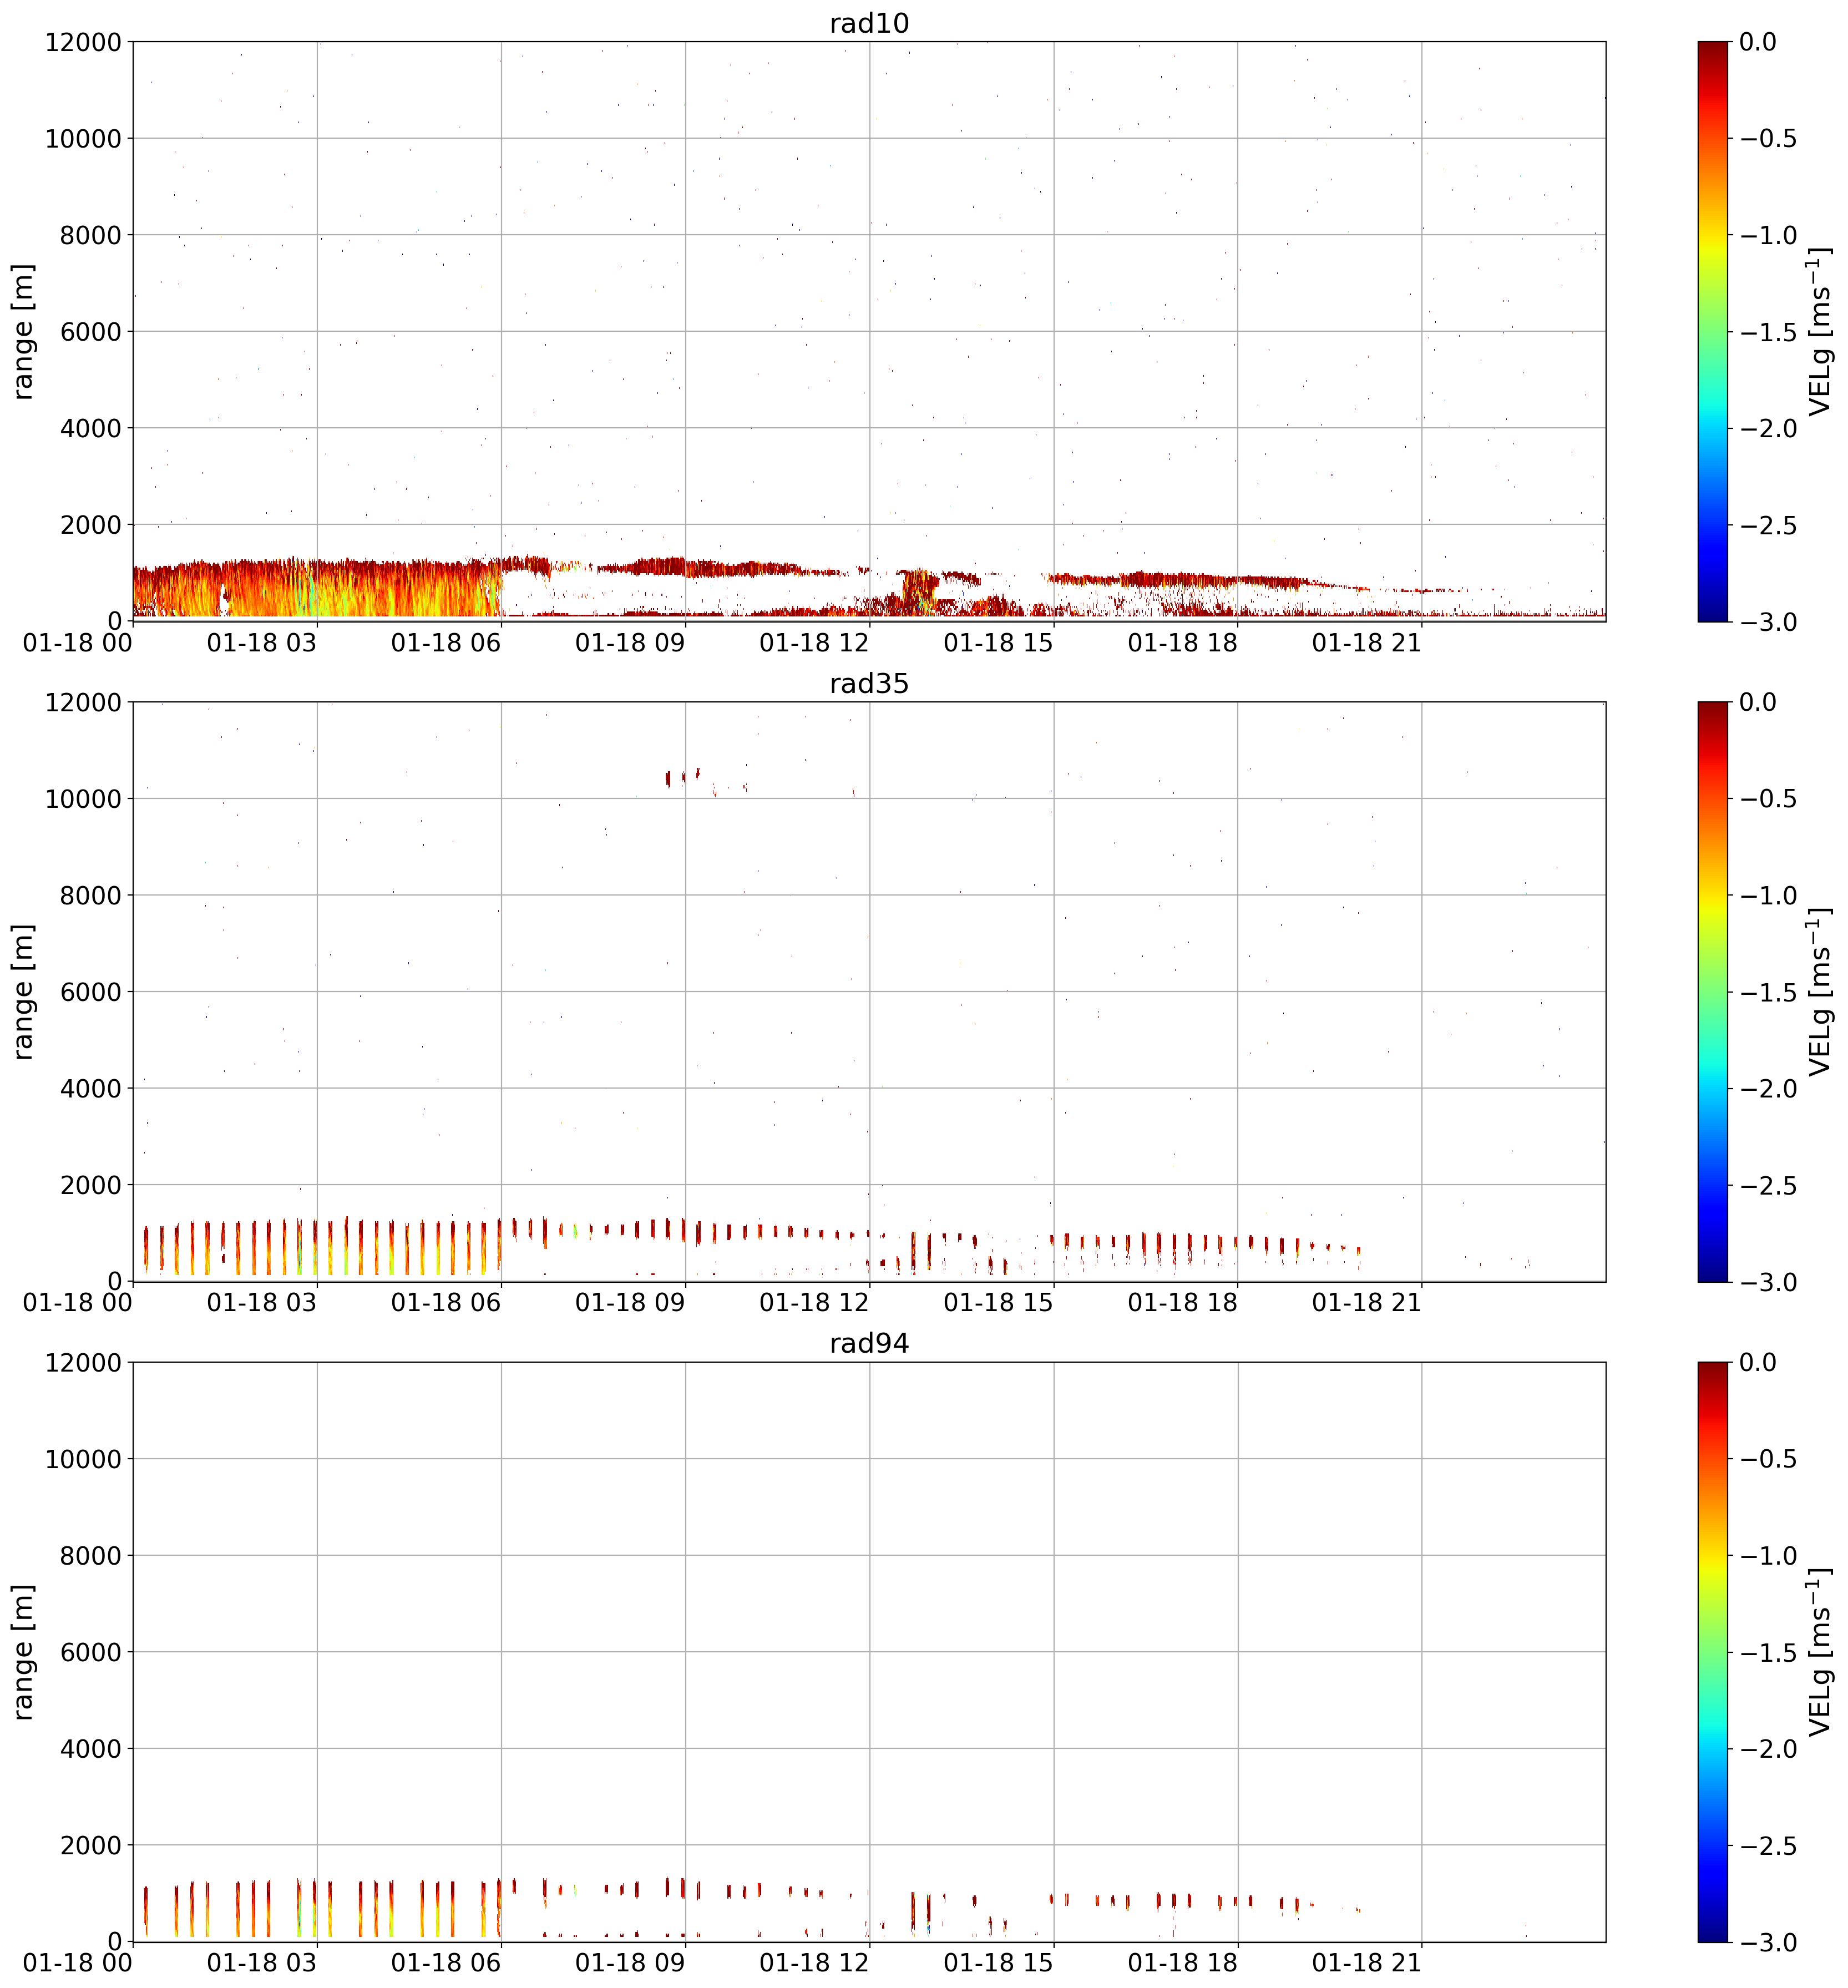
Task: Click the "−2.0" tick on rad35 colorbar
Action: tap(1768, 1089)
